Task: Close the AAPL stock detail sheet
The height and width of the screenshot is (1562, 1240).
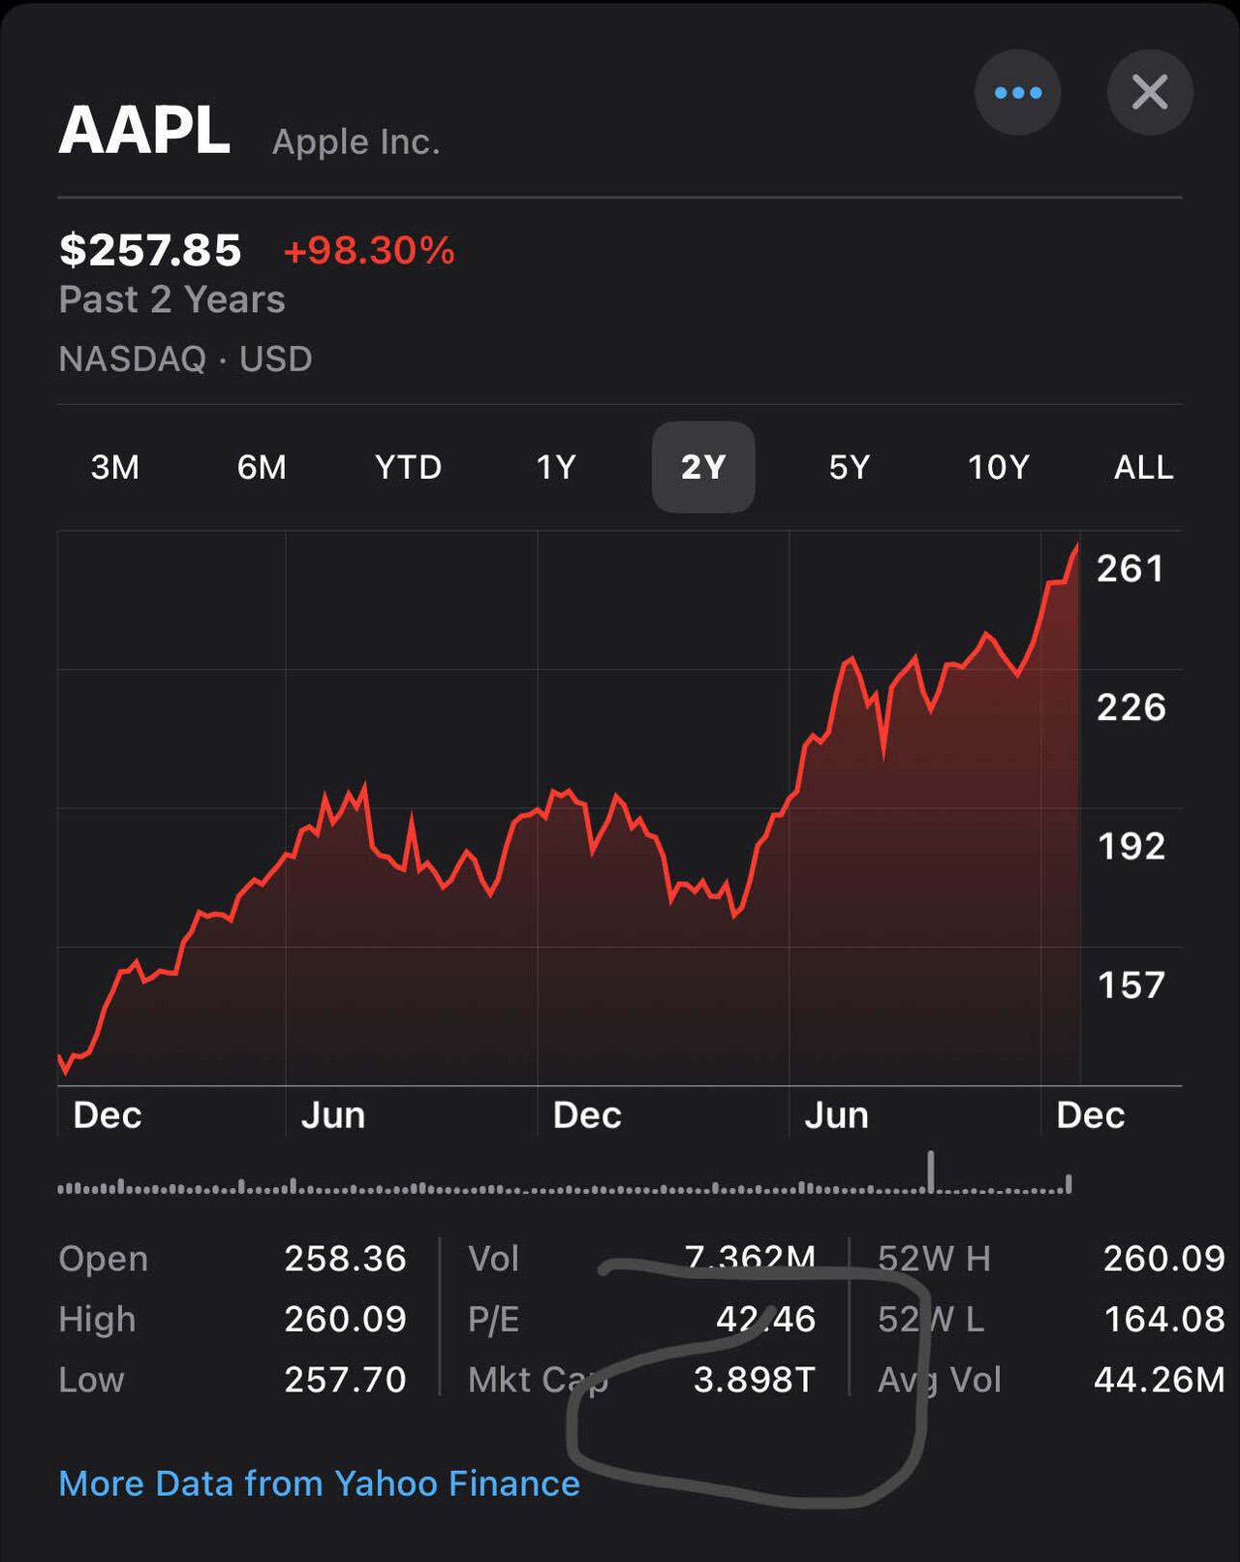Action: coord(1150,93)
